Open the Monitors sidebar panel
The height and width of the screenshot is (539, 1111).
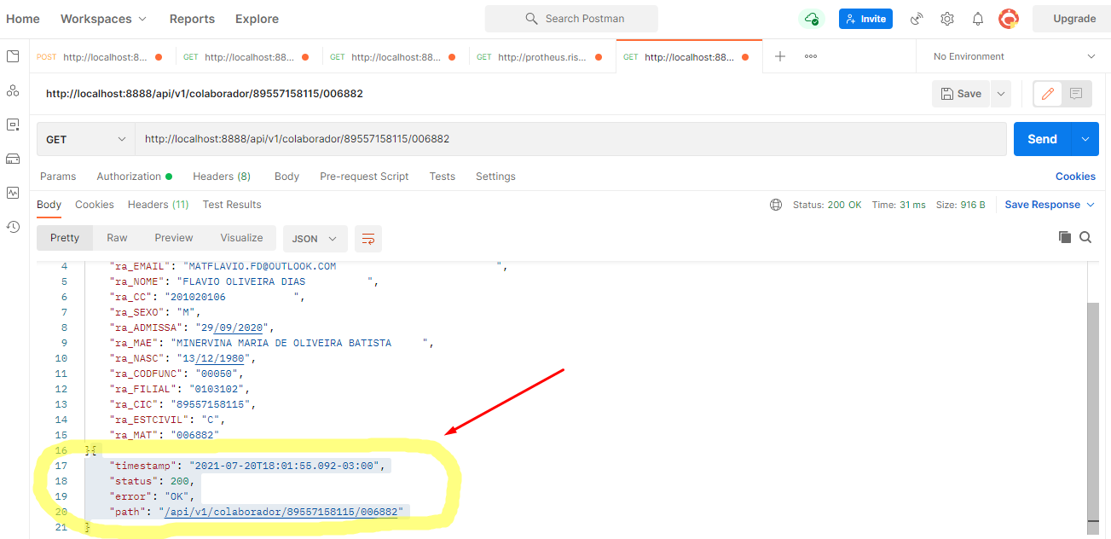12,192
